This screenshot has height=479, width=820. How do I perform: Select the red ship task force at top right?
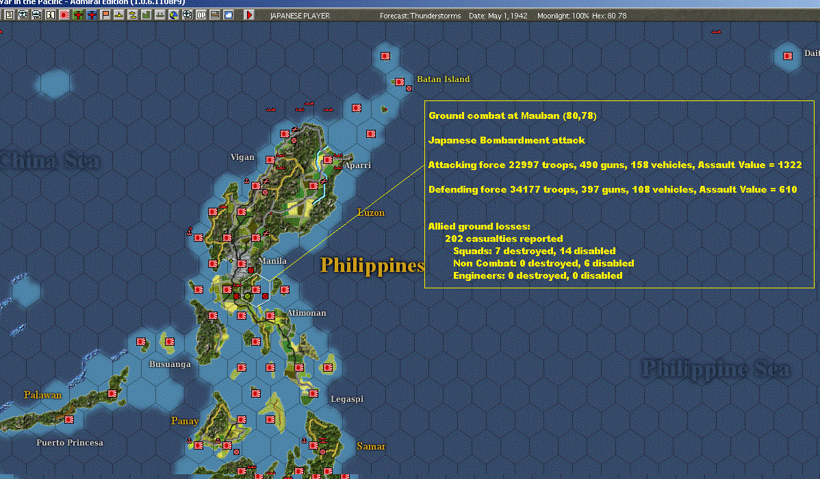coord(717,31)
